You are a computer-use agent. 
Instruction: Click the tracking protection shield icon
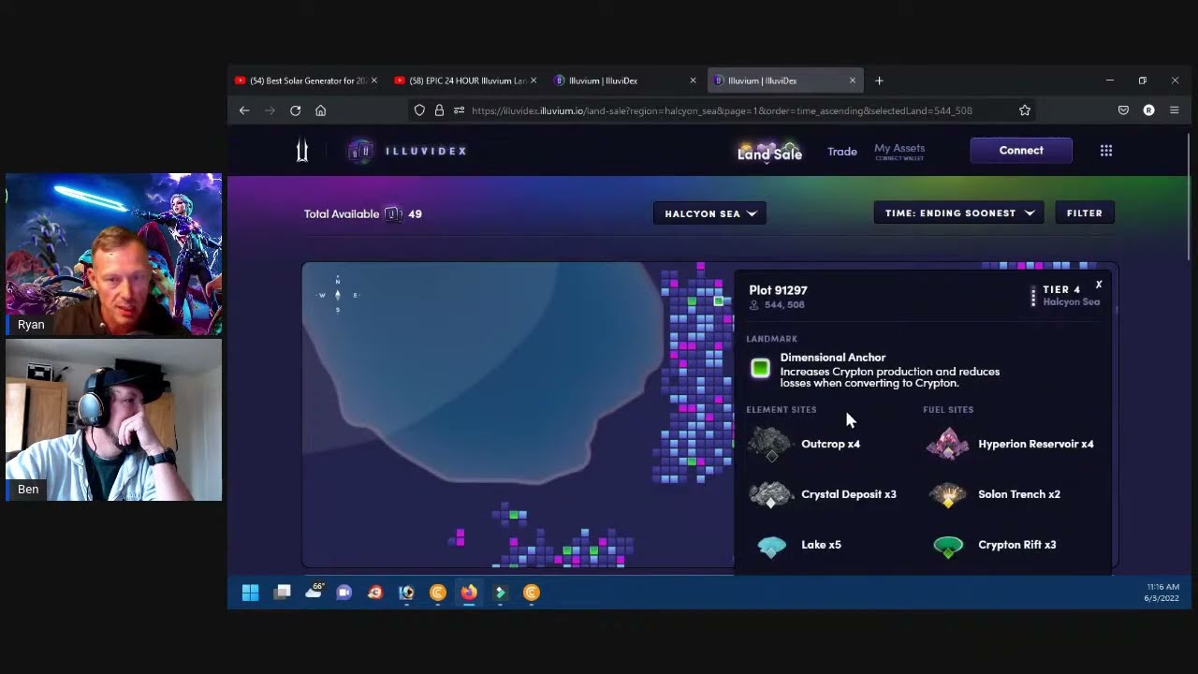(419, 110)
